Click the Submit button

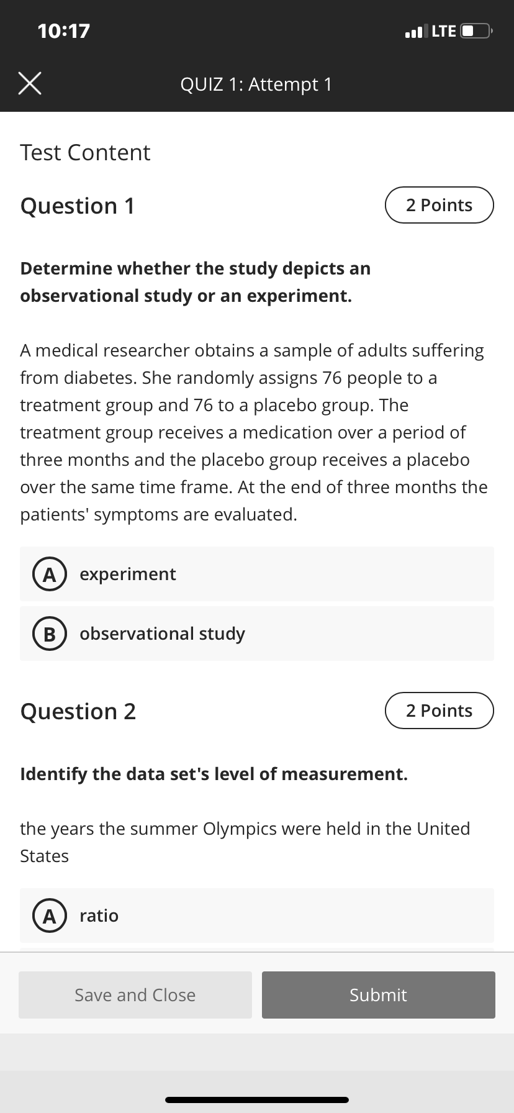(379, 995)
